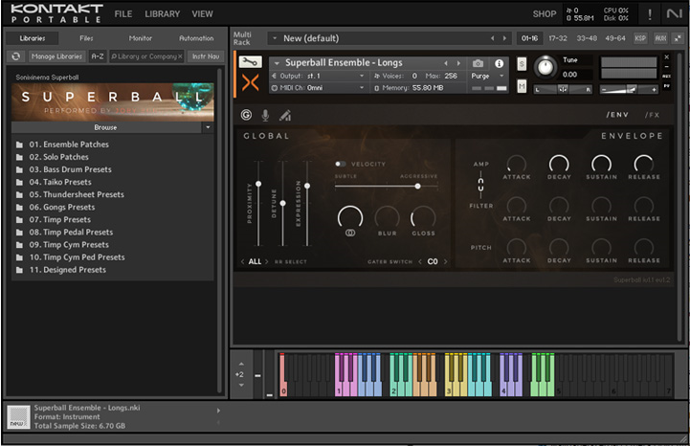Click the refresh libraries icon
The width and height of the screenshot is (690, 446).
(x=16, y=56)
